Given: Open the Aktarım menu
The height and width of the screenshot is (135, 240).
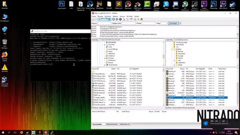Looking at the screenshot, I should (115, 16).
